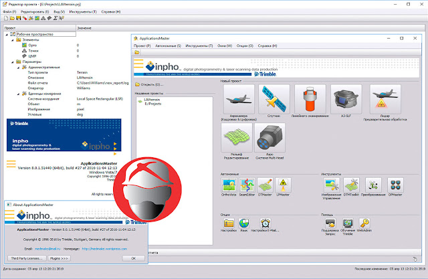Screen dimensions: 428x279
Task: Launch DTMaster
Action: coord(265,185)
